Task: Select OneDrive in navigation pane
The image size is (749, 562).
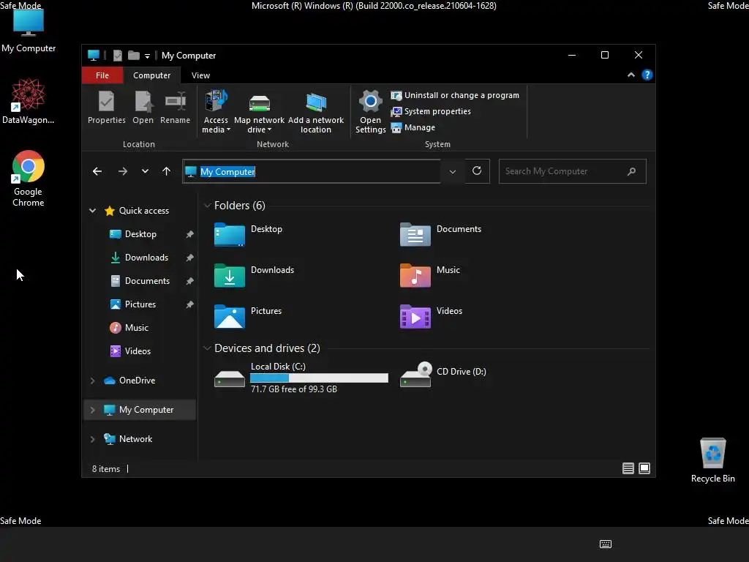Action: coord(137,381)
